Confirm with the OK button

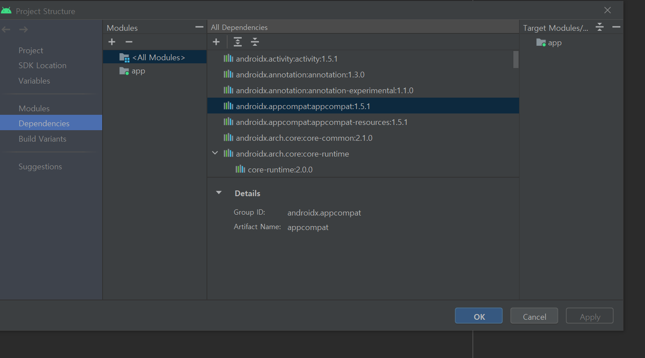479,316
